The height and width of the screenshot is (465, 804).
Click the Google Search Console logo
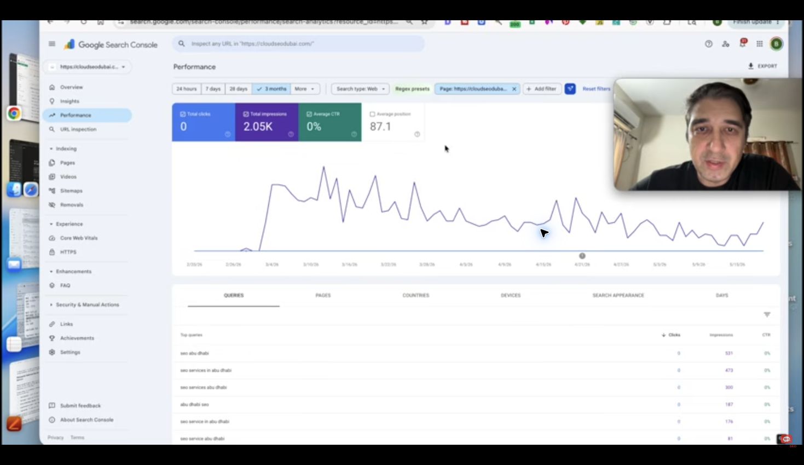(x=111, y=44)
